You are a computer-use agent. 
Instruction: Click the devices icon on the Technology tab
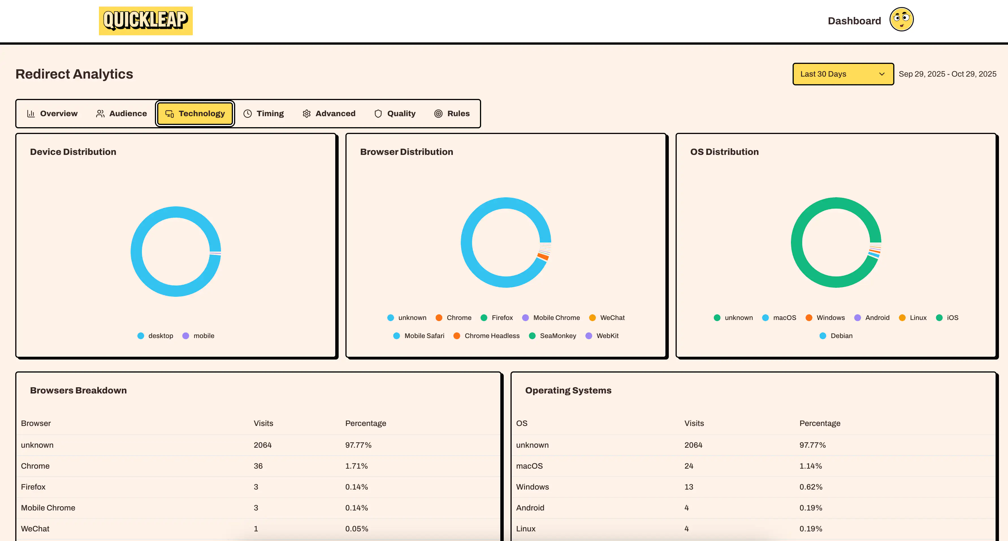point(169,113)
